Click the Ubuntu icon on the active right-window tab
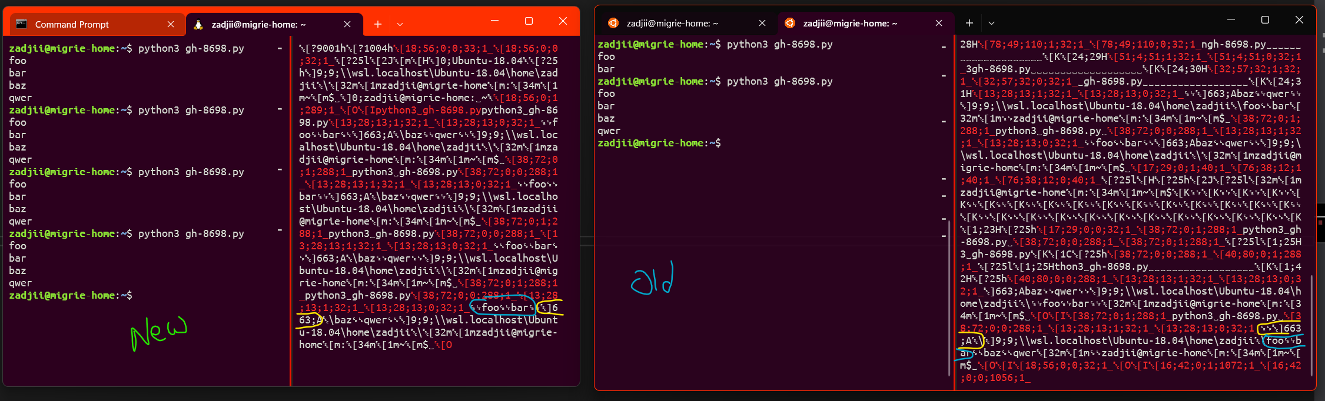1325x401 pixels. 790,23
